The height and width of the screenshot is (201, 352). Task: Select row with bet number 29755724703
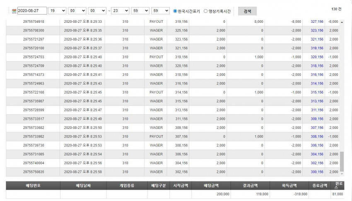point(173,57)
